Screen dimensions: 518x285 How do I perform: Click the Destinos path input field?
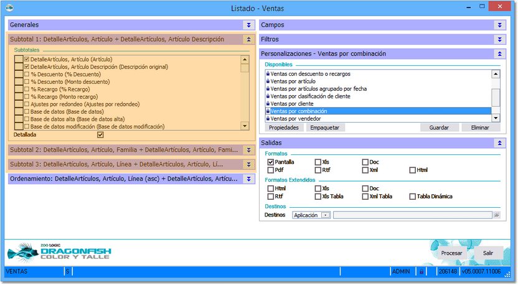tap(412, 215)
